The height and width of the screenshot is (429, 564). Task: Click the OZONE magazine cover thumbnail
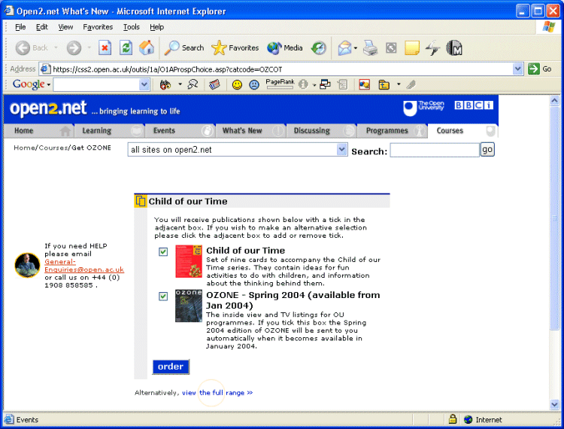pyautogui.click(x=189, y=306)
